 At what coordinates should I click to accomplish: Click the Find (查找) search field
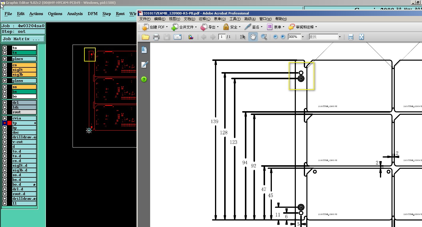point(323,37)
